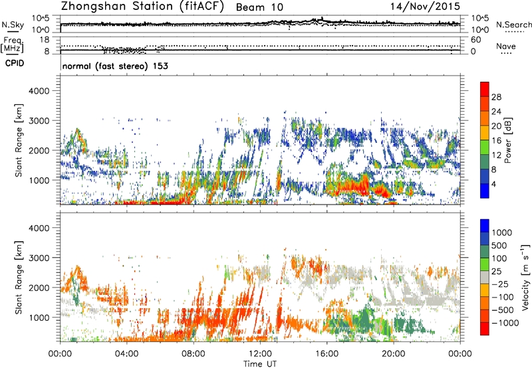Image resolution: width=532 pixels, height=368 pixels.
Task: Click the 04:00 time tick label
Action: click(127, 354)
